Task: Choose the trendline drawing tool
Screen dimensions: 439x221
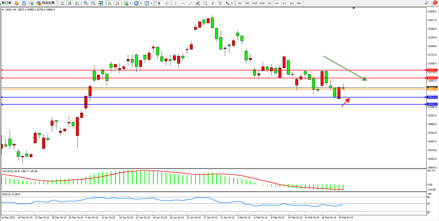Action: (x=190, y=3)
